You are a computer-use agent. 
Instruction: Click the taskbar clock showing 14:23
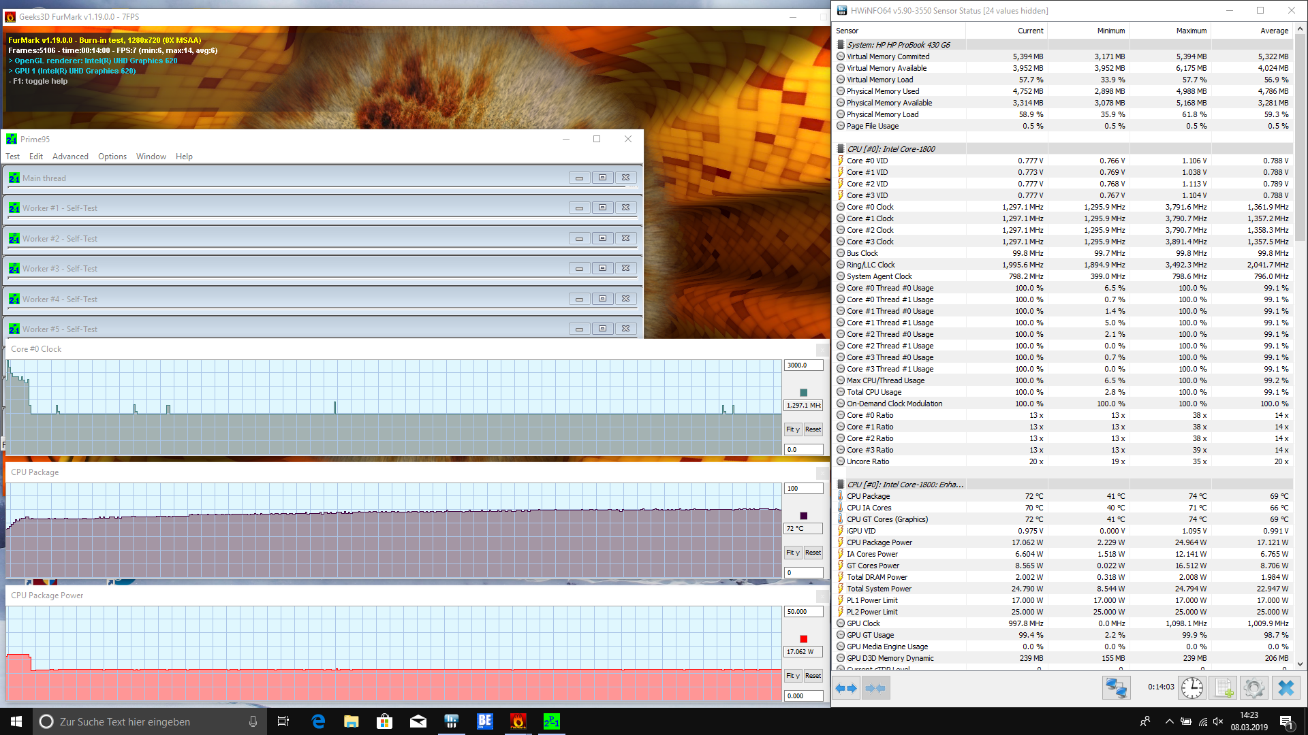click(1249, 721)
